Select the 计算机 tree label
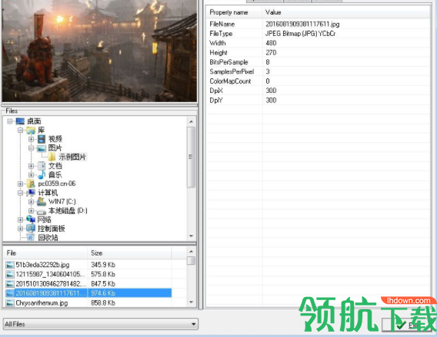 (48, 193)
